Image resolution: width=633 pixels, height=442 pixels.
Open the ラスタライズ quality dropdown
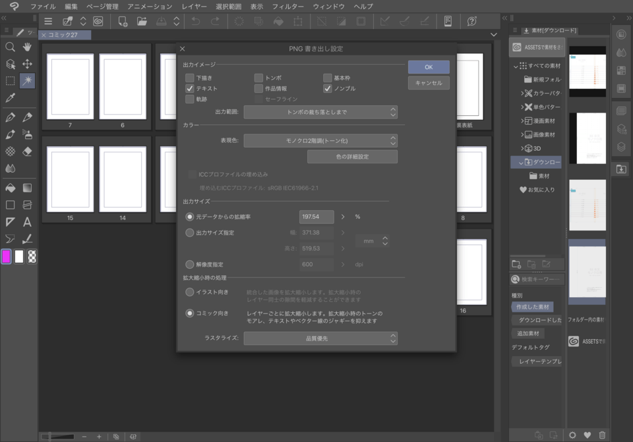[x=320, y=338]
